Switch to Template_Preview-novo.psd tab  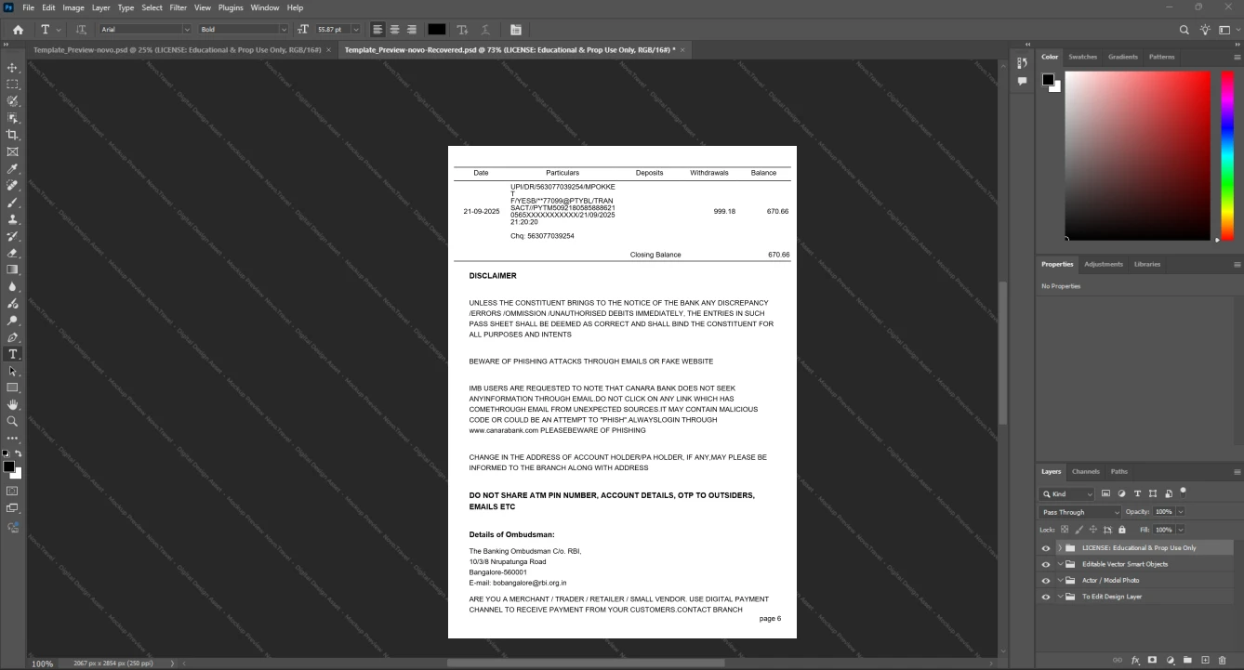click(177, 49)
